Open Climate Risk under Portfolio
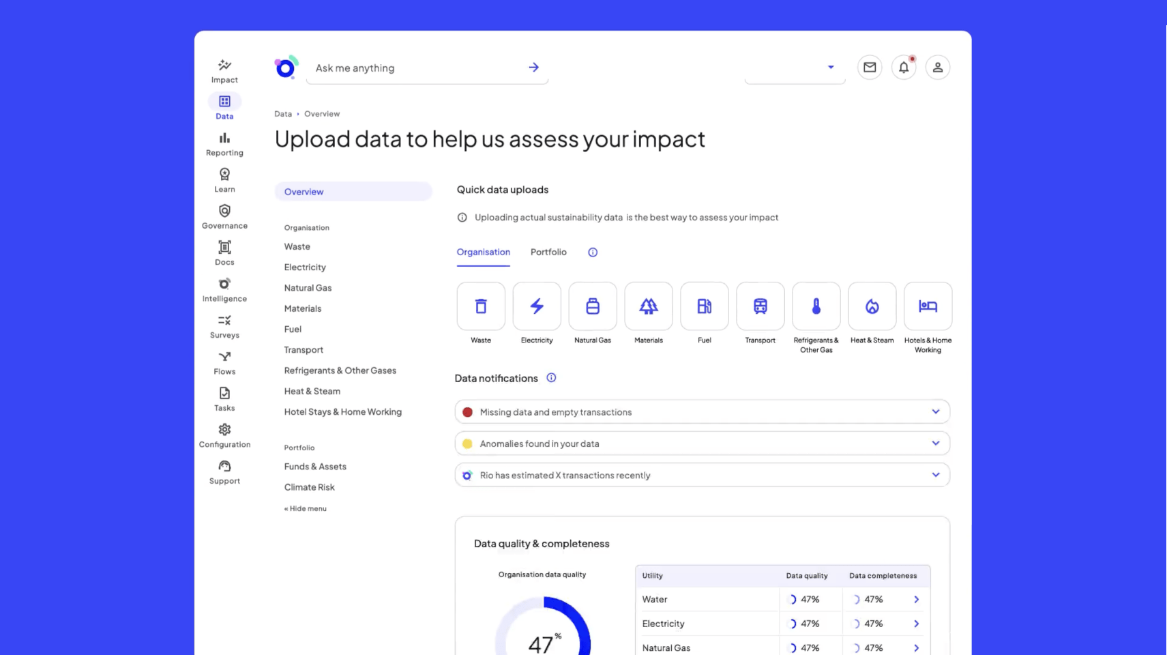Image resolution: width=1167 pixels, height=655 pixels. [x=310, y=487]
